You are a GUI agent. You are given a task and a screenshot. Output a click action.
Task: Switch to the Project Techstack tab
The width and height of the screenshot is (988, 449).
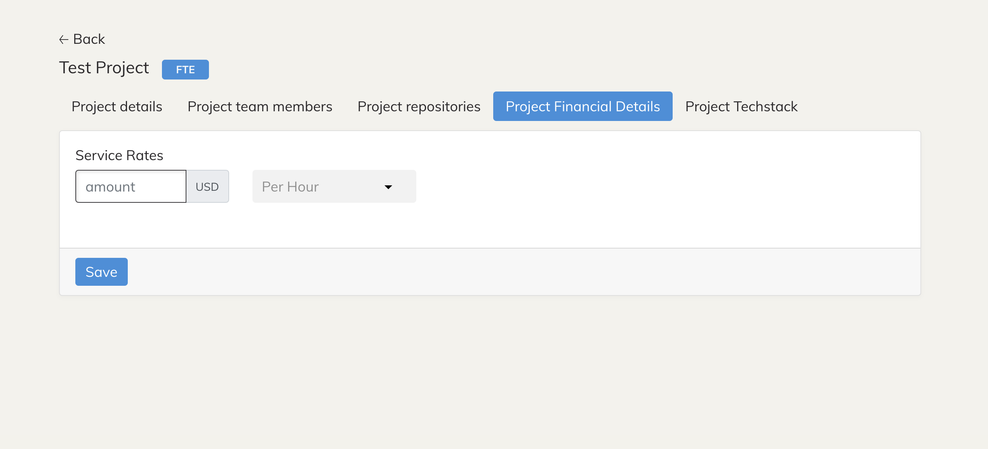pos(741,106)
